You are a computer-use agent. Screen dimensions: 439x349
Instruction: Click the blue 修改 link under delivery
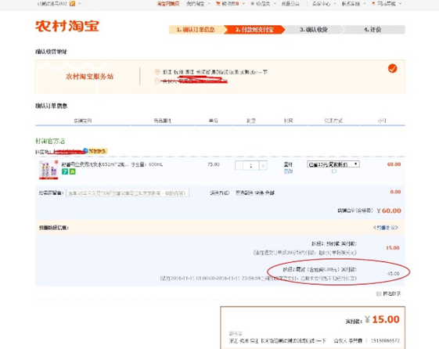(x=288, y=171)
